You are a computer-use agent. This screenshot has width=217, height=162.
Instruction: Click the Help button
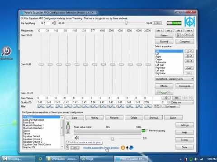point(184,132)
